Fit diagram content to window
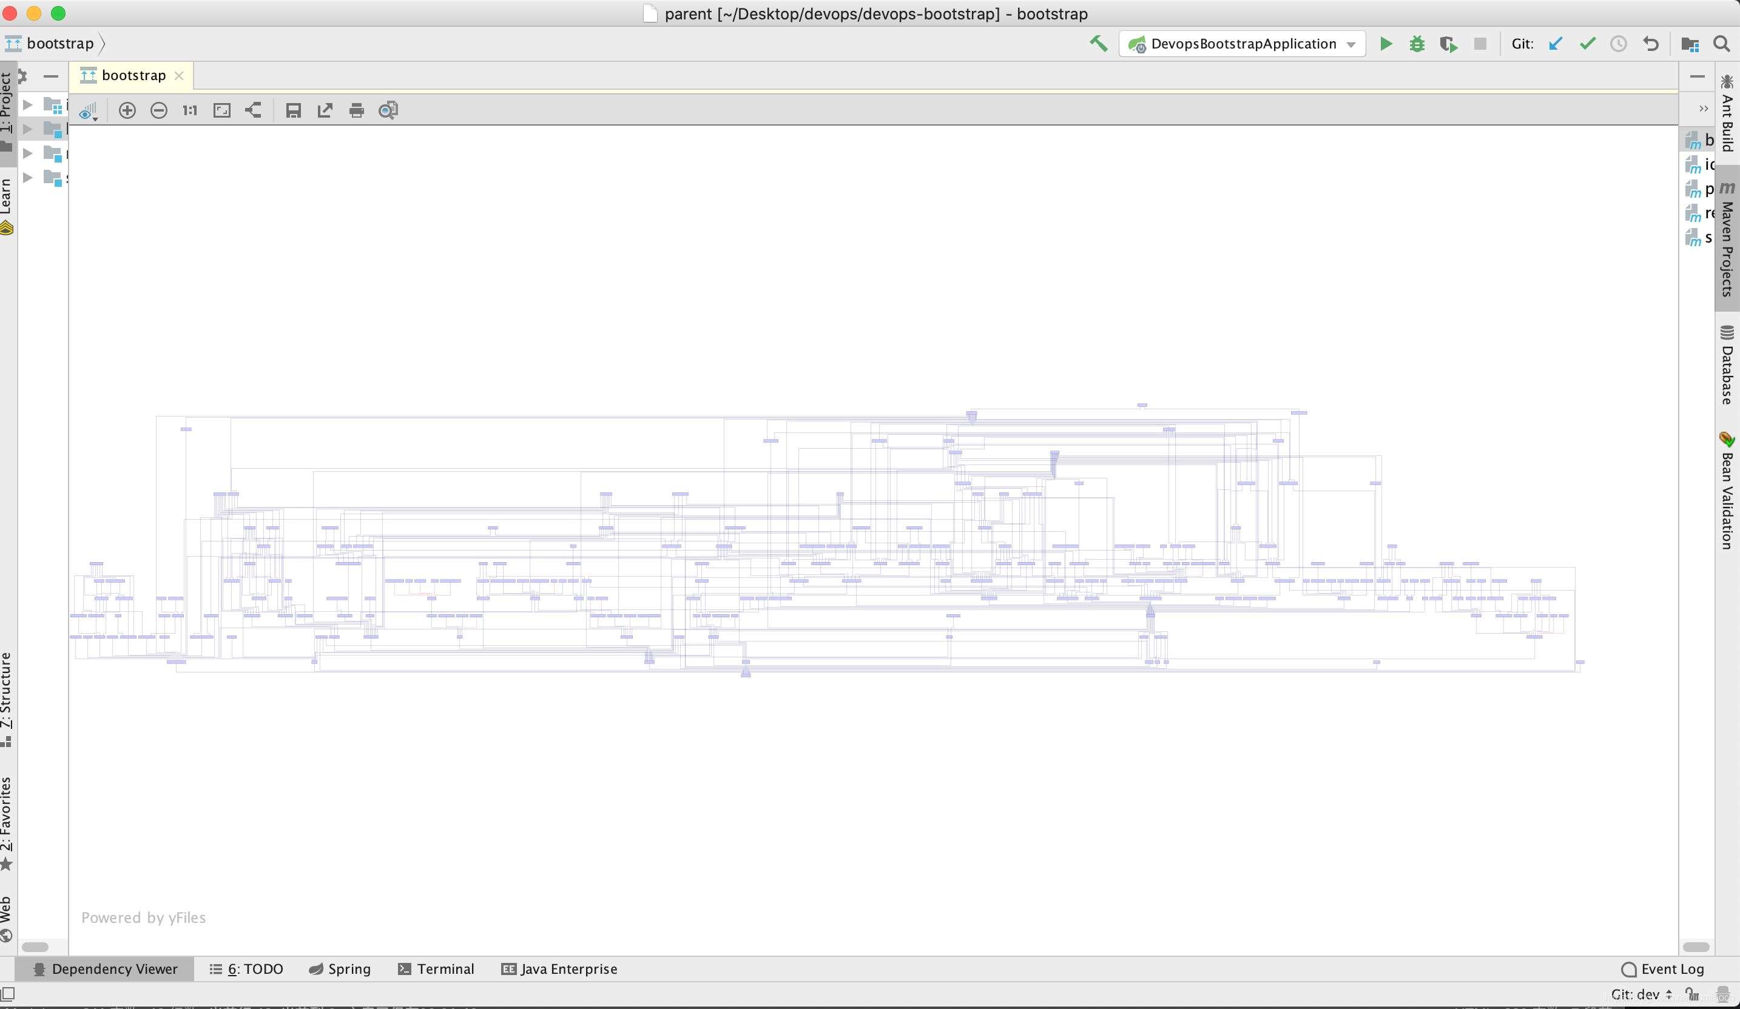Image resolution: width=1740 pixels, height=1009 pixels. 221,110
